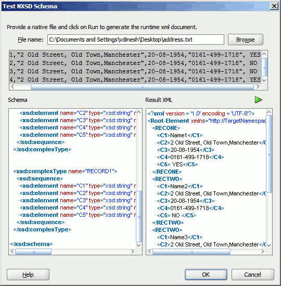Viewport: 281px width, 286px height.
Task: Click Schema pane horizontal scroll-right arrow
Action: [133, 252]
